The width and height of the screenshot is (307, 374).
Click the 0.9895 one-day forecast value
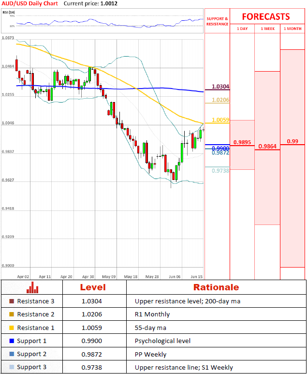coord(242,142)
